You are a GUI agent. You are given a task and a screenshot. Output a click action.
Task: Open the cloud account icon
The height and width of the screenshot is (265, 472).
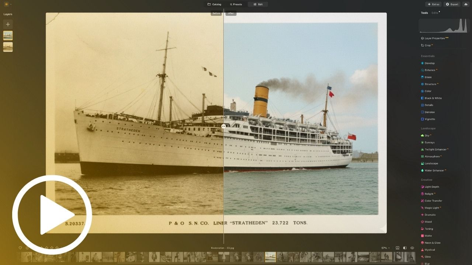coord(466,4)
